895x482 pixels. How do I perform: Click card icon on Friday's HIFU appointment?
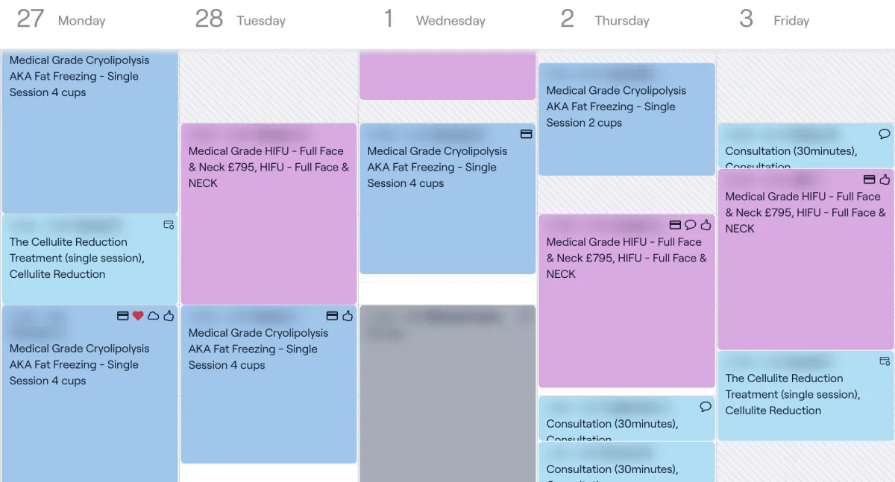869,180
